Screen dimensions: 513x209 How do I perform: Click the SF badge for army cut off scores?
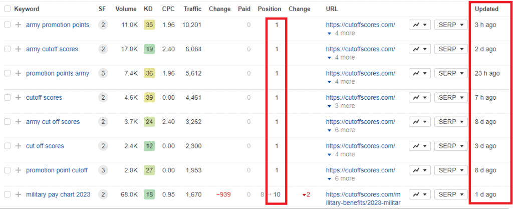point(103,122)
